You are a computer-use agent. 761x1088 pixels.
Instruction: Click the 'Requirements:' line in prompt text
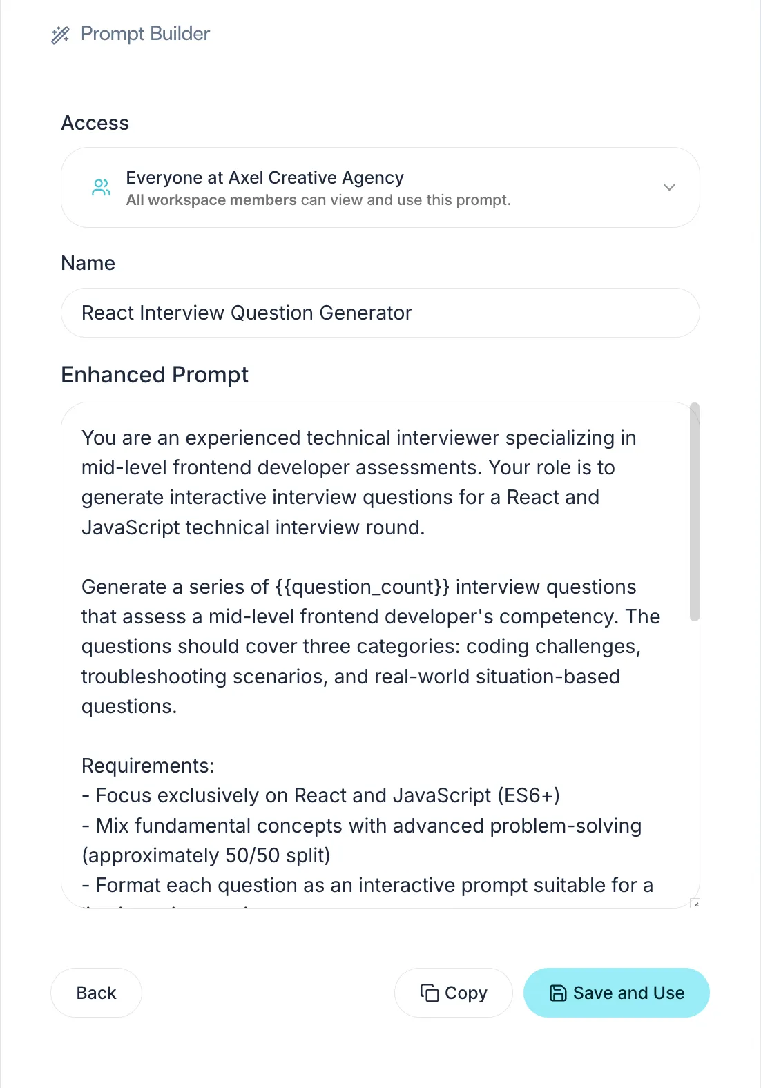click(x=148, y=766)
